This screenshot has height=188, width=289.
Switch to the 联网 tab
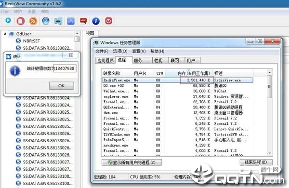click(177, 61)
